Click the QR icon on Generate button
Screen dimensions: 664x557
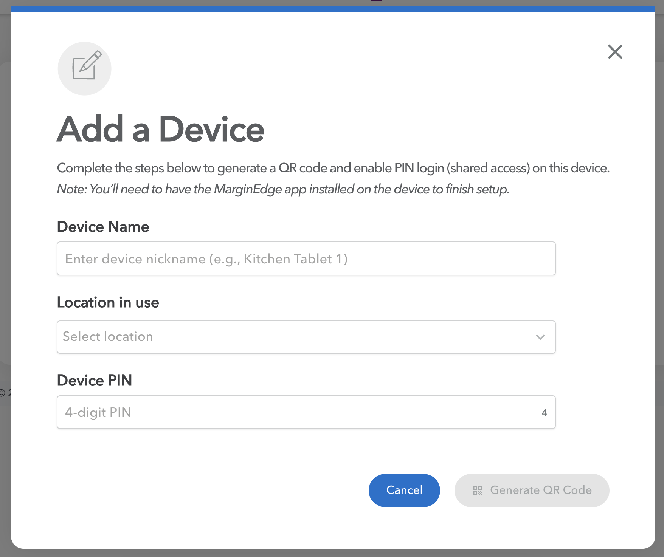pyautogui.click(x=478, y=490)
